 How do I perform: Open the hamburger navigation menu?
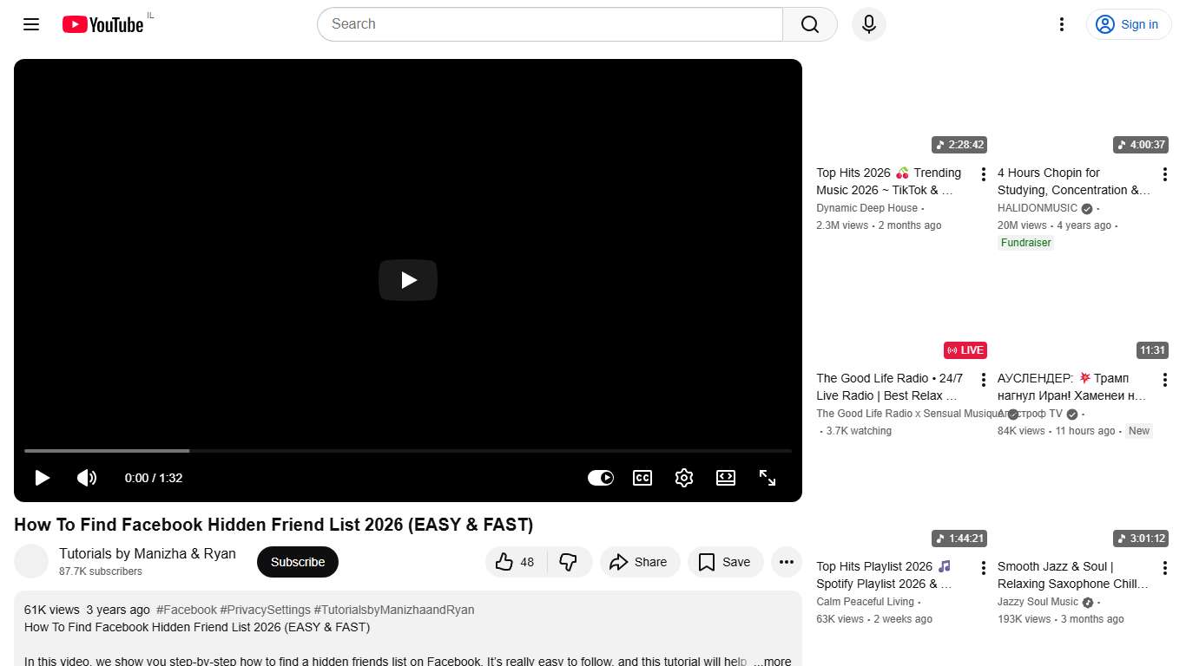(31, 24)
